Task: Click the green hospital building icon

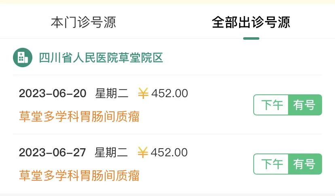Action: click(23, 58)
